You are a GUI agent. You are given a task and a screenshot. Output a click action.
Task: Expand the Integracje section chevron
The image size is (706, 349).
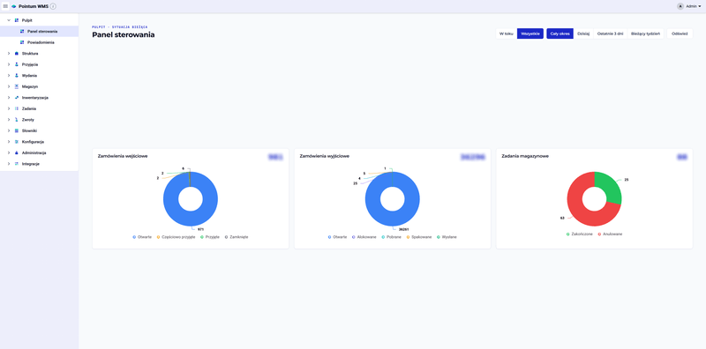click(9, 164)
